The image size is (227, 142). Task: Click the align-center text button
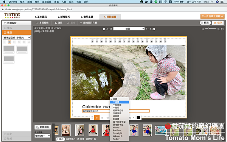[x=102, y=118]
